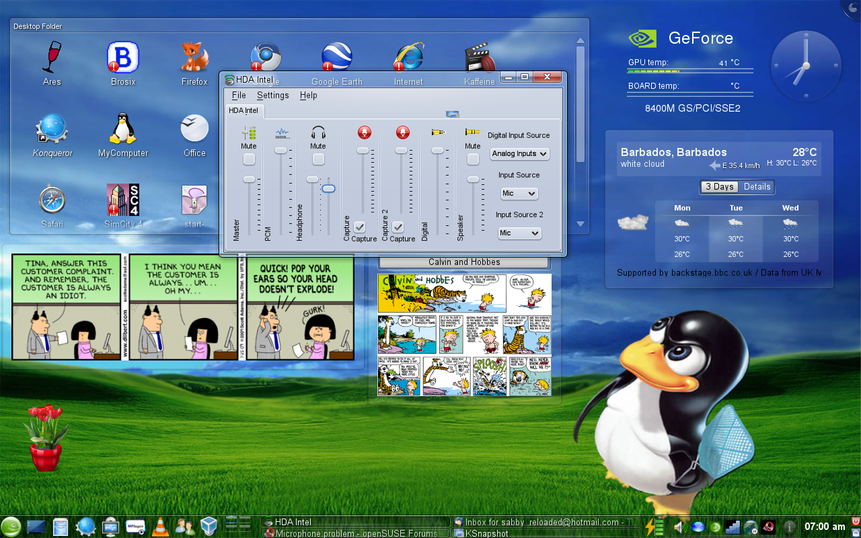Open VirtualBox from the taskbar
Screen dimensions: 861x538
[209, 526]
